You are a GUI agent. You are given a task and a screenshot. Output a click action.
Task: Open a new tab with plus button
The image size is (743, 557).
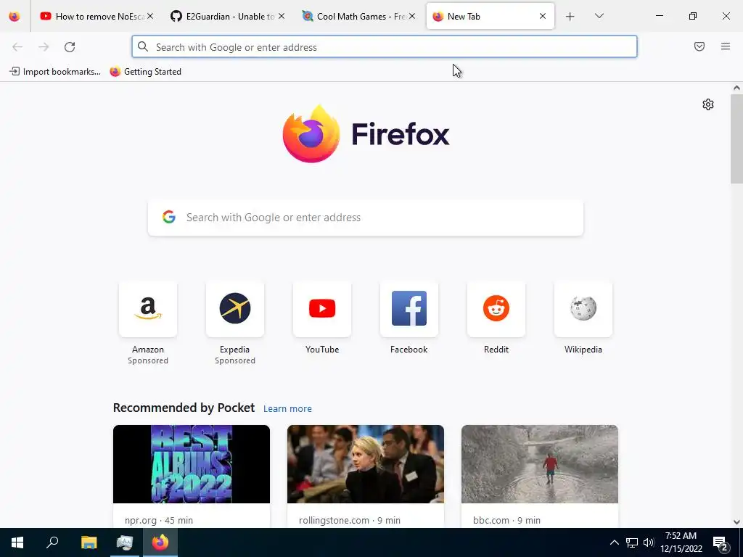(x=570, y=17)
